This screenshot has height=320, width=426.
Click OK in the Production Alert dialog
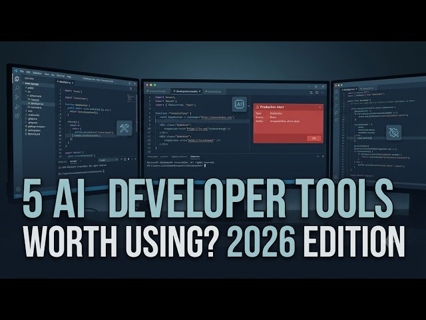point(314,138)
